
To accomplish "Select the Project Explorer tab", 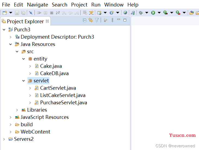I will click(x=25, y=21).
